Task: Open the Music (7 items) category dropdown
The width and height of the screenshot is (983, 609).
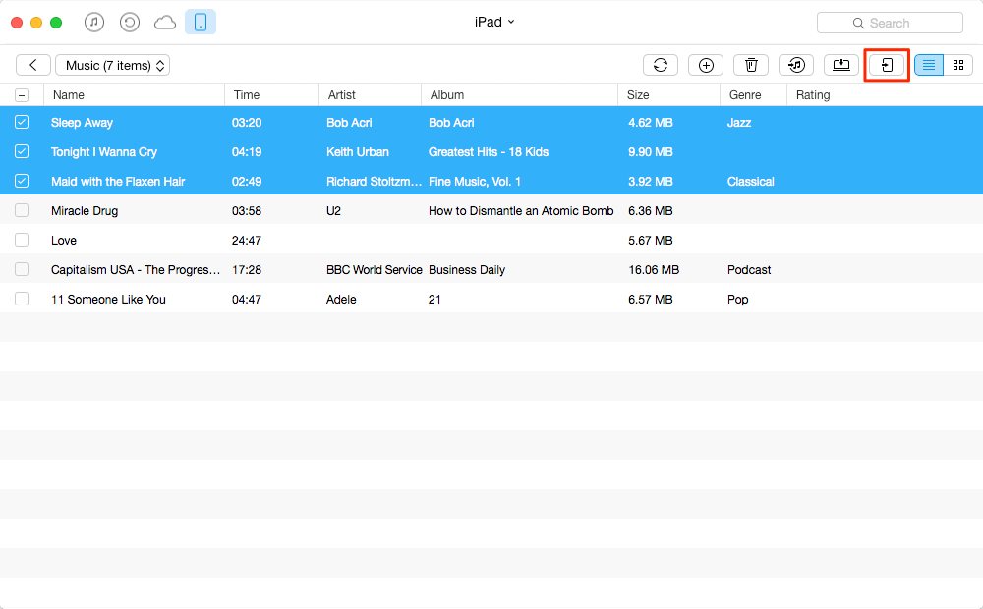Action: point(113,65)
